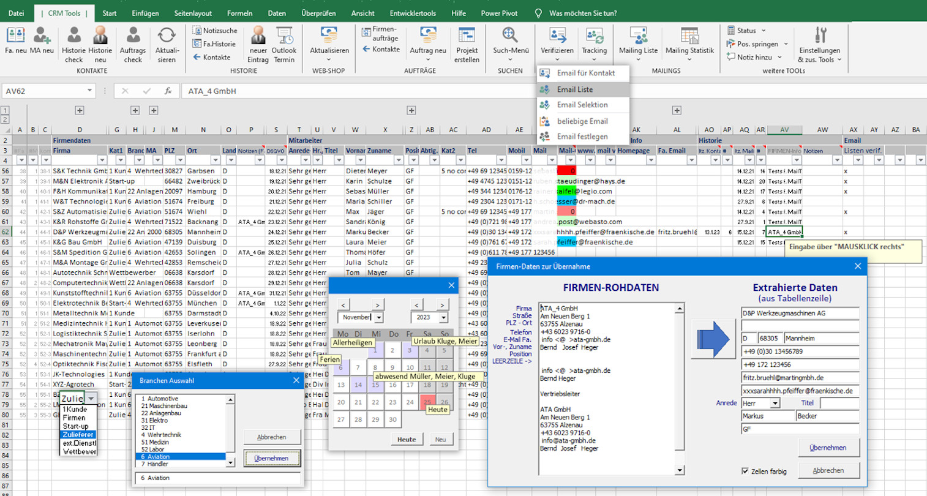
Task: Open the 2023 year dropdown in calendar
Action: tap(443, 317)
